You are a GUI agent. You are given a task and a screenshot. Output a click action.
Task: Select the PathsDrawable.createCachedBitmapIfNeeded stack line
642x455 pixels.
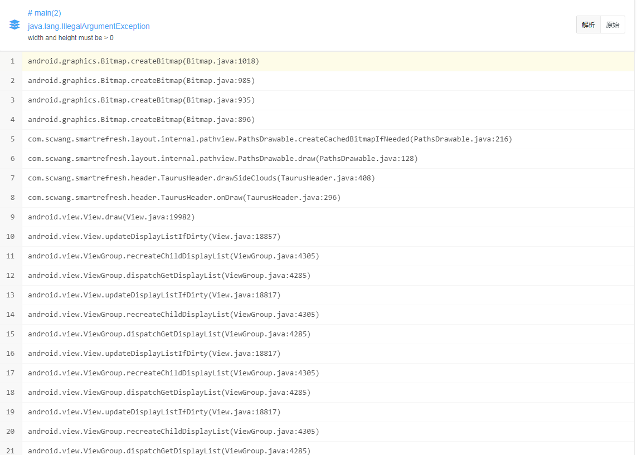click(x=328, y=139)
